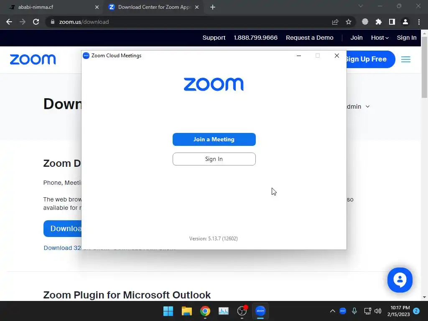The height and width of the screenshot is (321, 428).
Task: Click Zoom app icon in taskbar
Action: (260, 311)
